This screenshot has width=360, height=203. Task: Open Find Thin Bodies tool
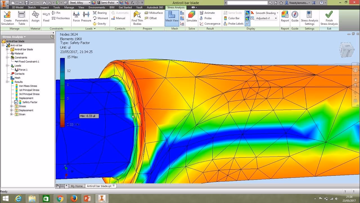137,18
